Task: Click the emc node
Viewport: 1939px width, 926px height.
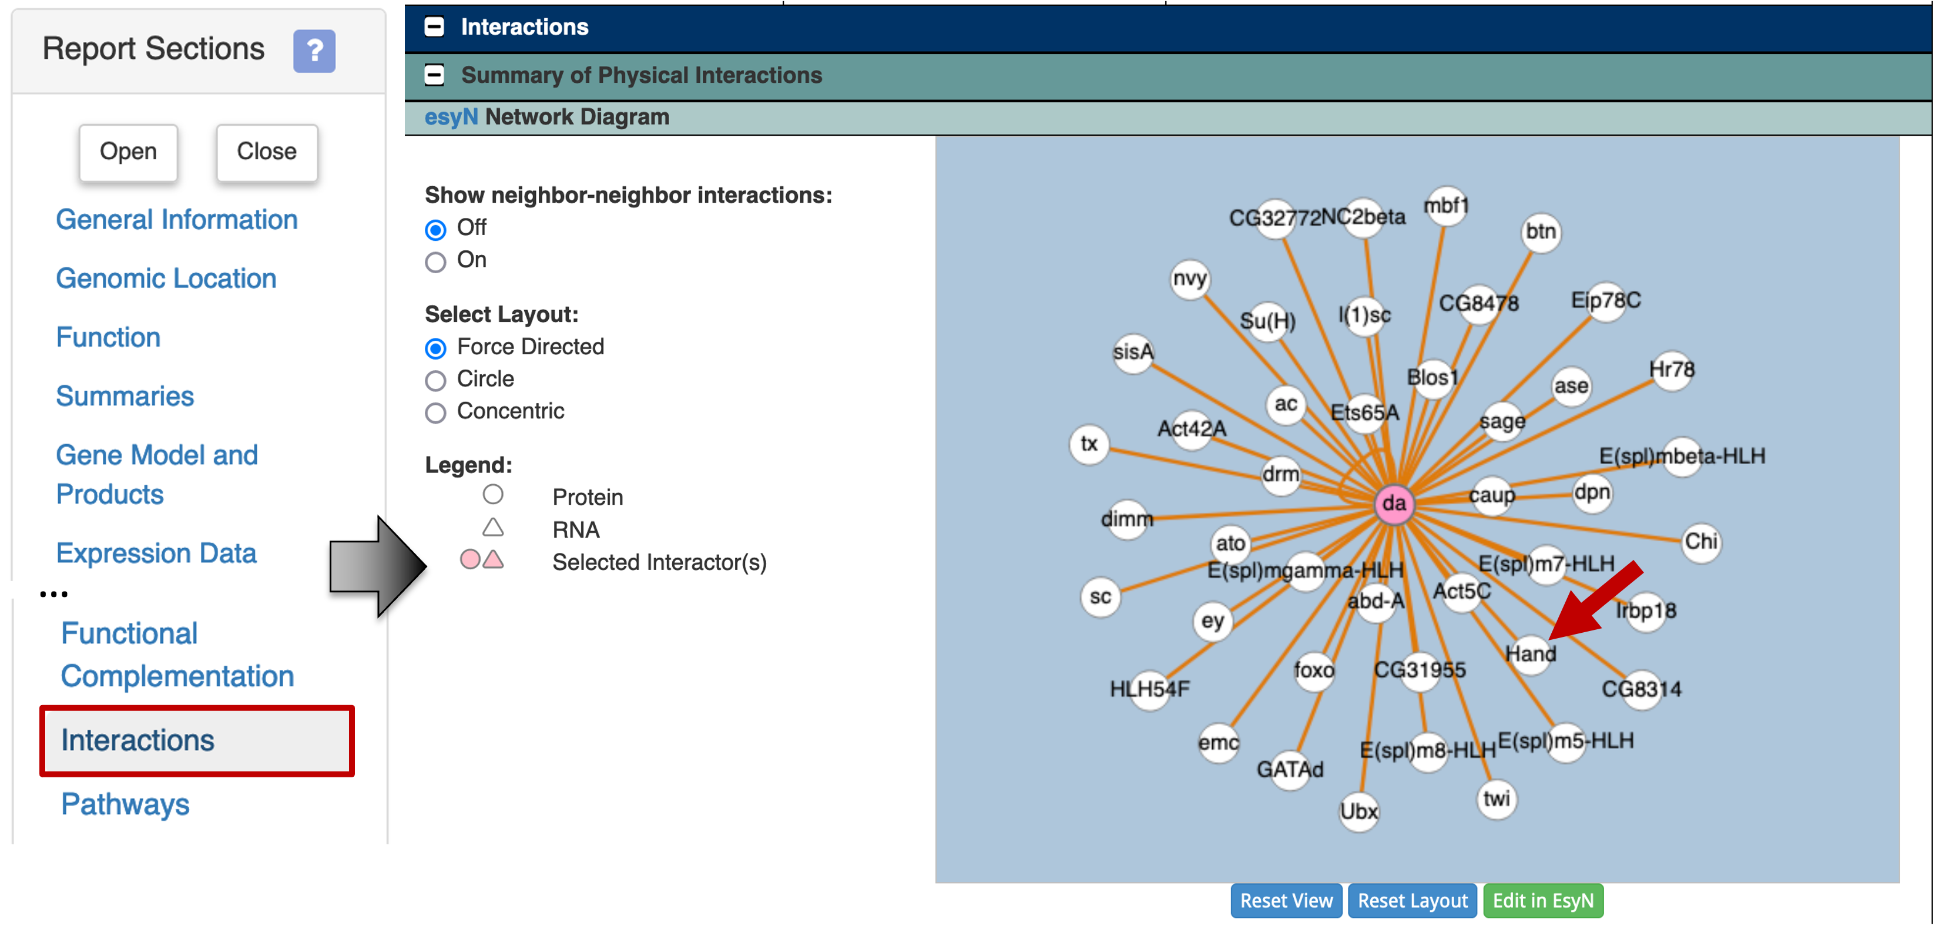Action: point(1219,742)
